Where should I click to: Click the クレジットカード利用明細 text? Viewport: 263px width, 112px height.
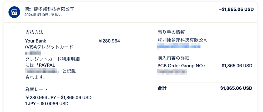[52, 59]
